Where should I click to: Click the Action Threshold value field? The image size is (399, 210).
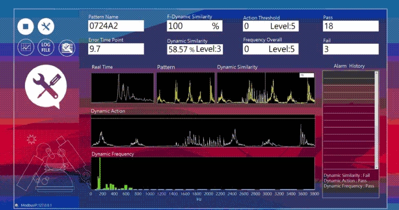[270, 26]
